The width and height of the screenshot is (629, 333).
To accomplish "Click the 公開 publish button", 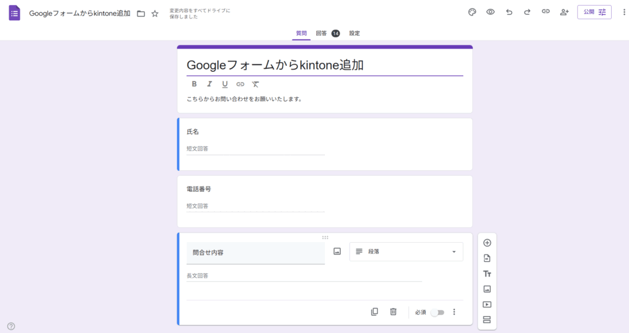I will (595, 12).
